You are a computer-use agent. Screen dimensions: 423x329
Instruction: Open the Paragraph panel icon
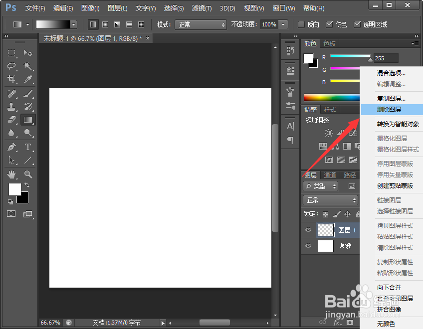(290, 140)
